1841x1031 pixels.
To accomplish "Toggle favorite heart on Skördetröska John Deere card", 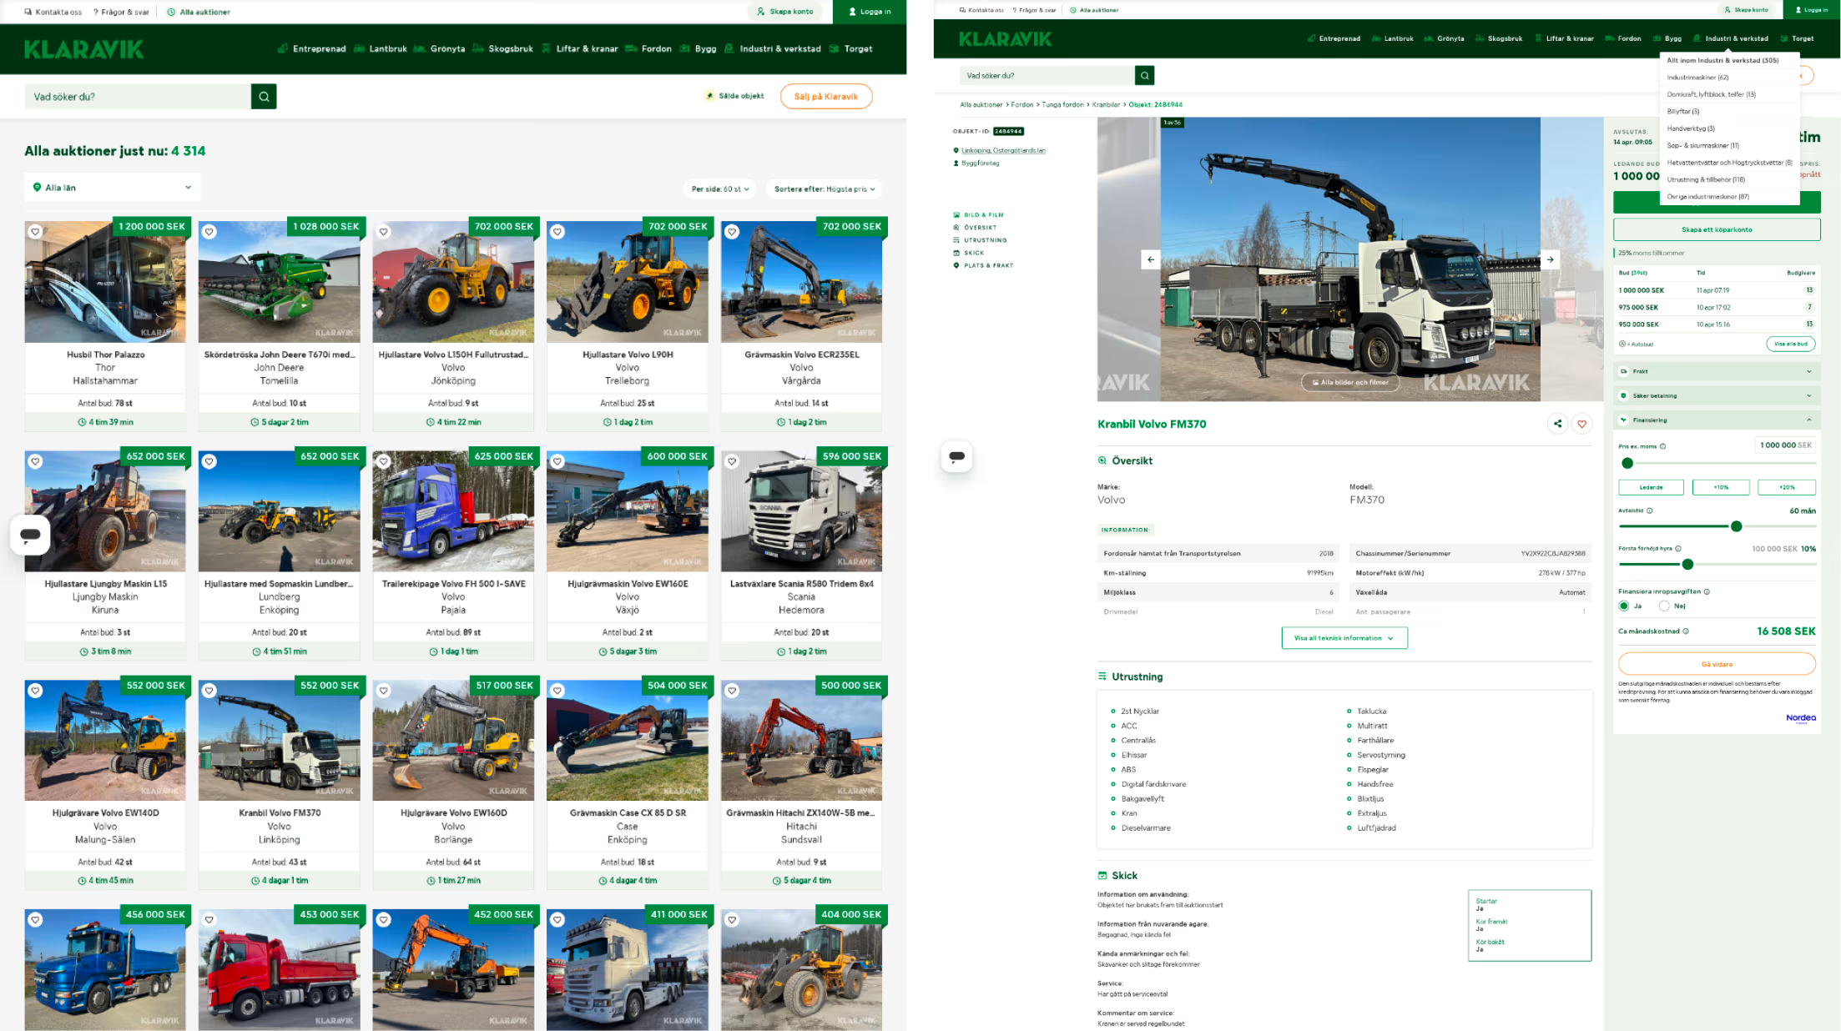I will tap(209, 232).
